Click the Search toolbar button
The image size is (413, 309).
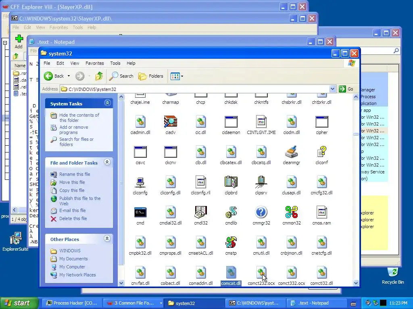coord(121,76)
